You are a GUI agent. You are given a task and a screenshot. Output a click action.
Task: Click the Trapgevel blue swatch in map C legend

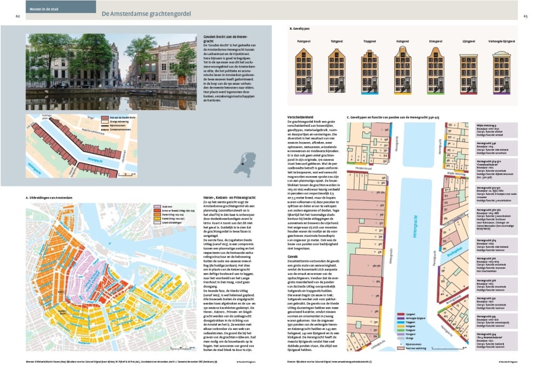click(401, 322)
